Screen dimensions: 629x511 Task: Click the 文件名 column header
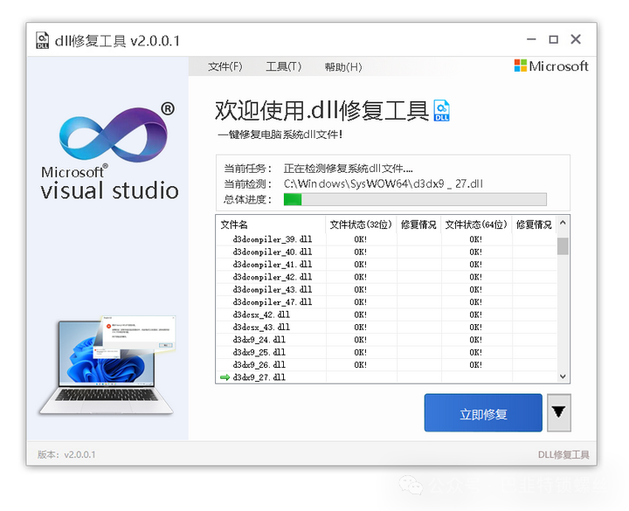point(271,224)
